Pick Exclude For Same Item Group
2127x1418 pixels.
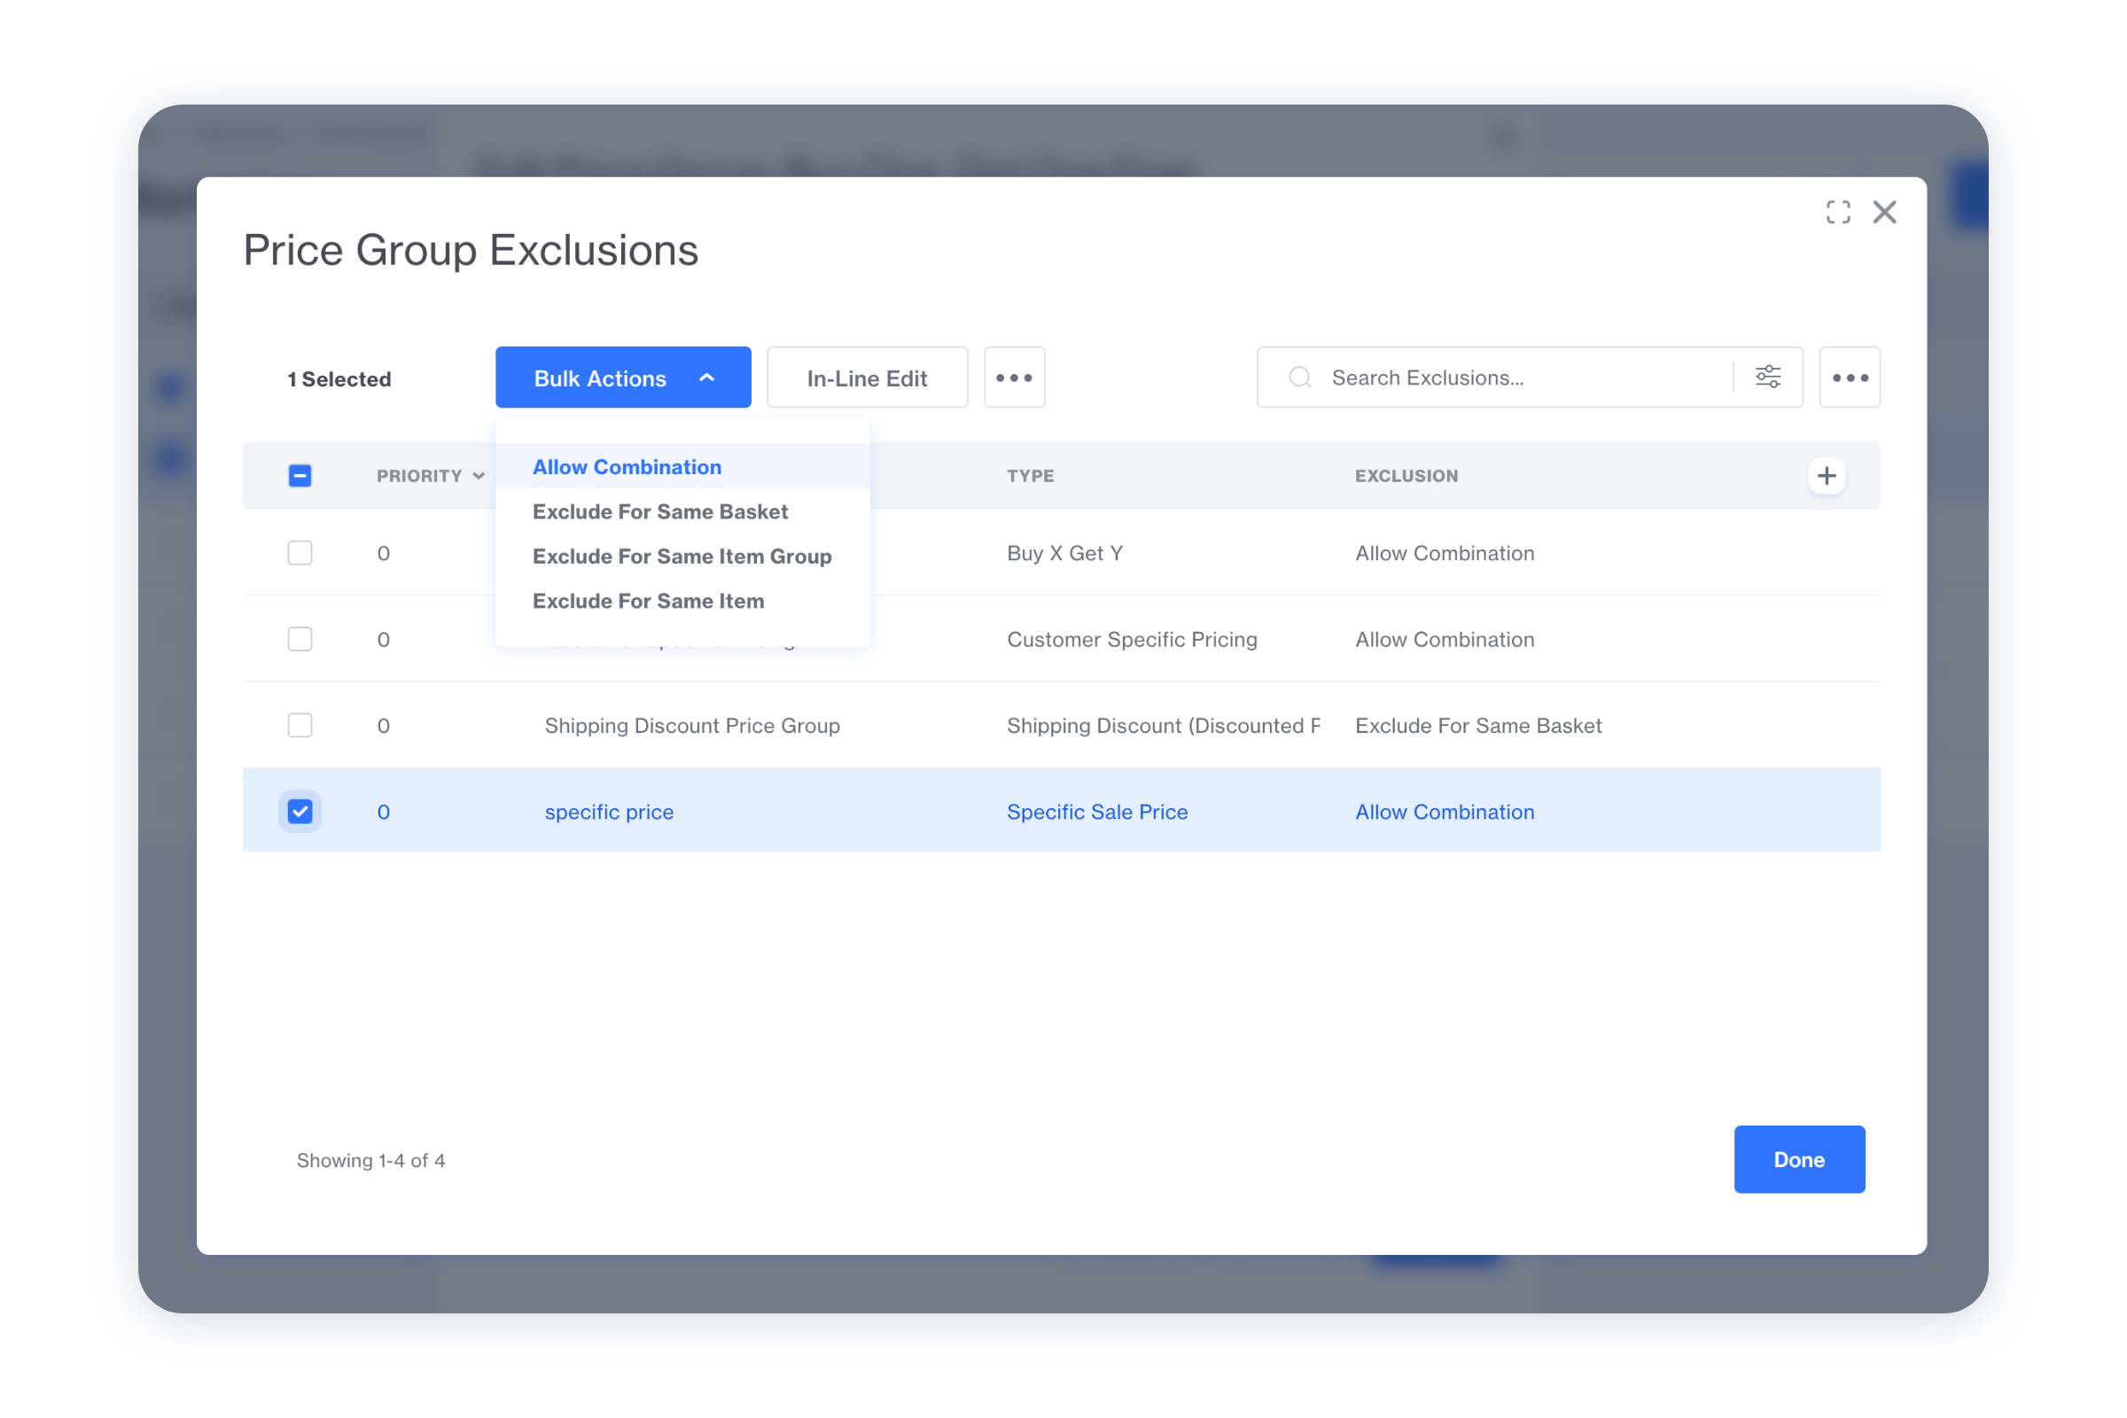pyautogui.click(x=682, y=557)
